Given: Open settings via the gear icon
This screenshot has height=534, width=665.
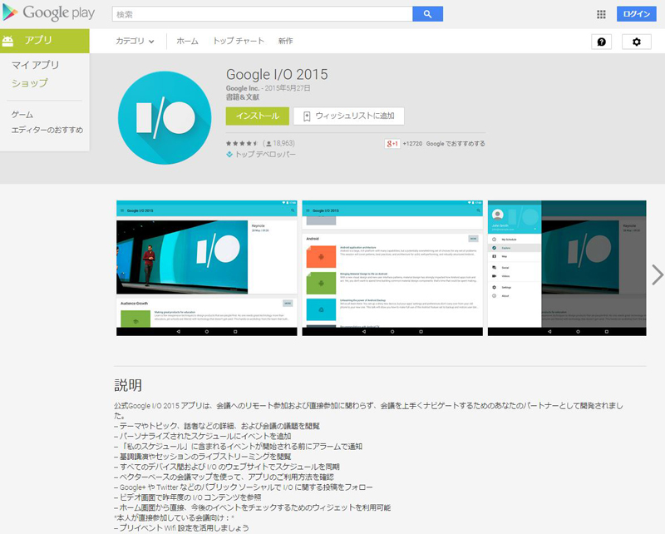Looking at the screenshot, I should pyautogui.click(x=636, y=42).
